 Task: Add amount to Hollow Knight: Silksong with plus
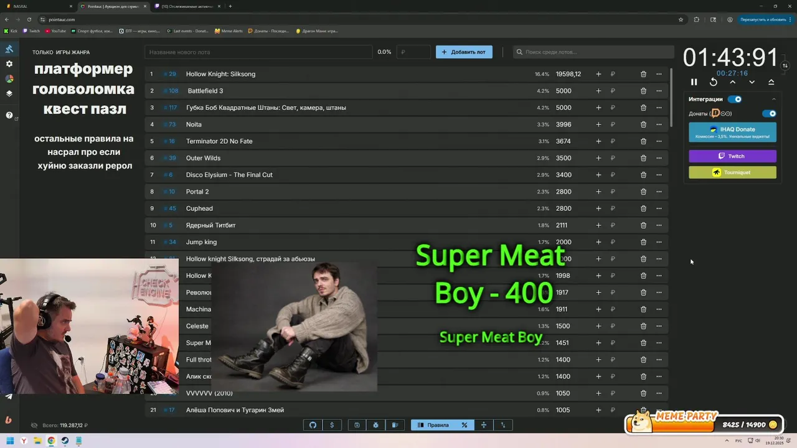(598, 74)
